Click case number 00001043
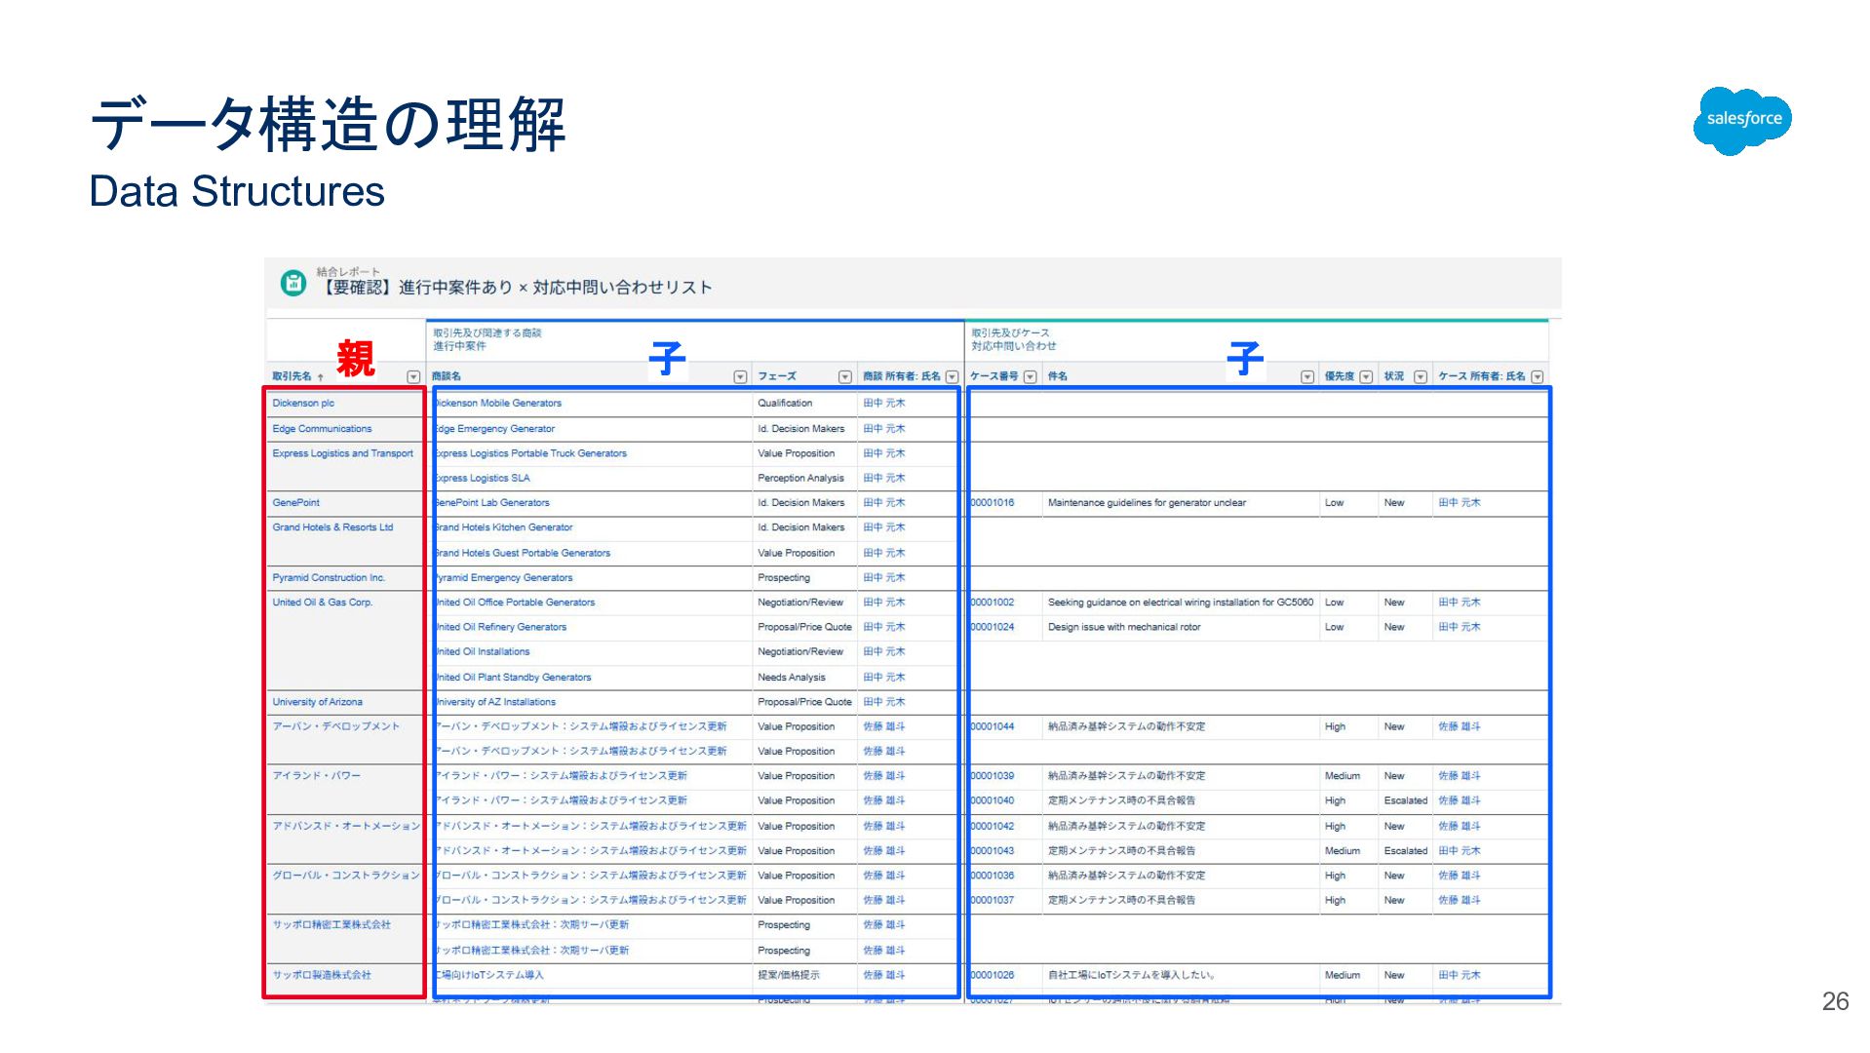 (993, 851)
